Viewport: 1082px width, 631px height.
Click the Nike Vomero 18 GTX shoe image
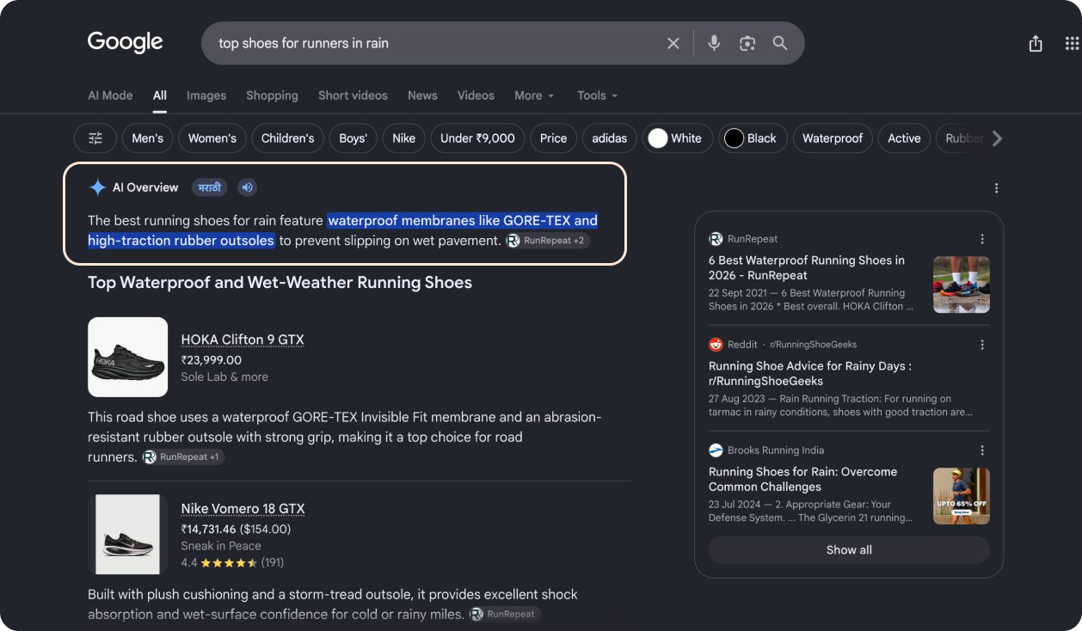(128, 534)
